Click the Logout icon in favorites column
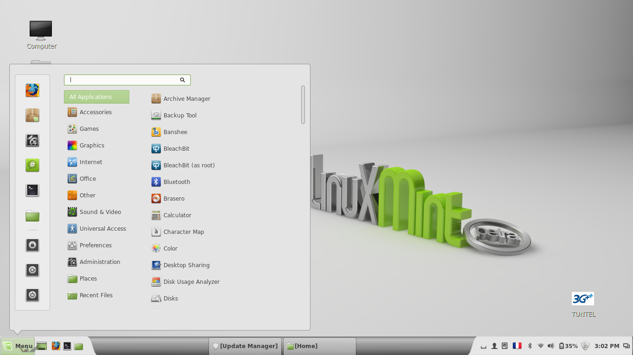Image resolution: width=633 pixels, height=355 pixels. pos(32,270)
